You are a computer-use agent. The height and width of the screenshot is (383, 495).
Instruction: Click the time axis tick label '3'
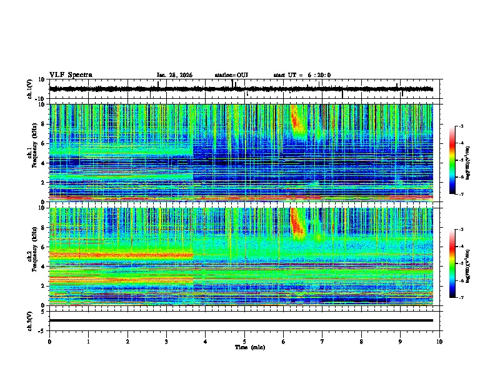coord(166,342)
